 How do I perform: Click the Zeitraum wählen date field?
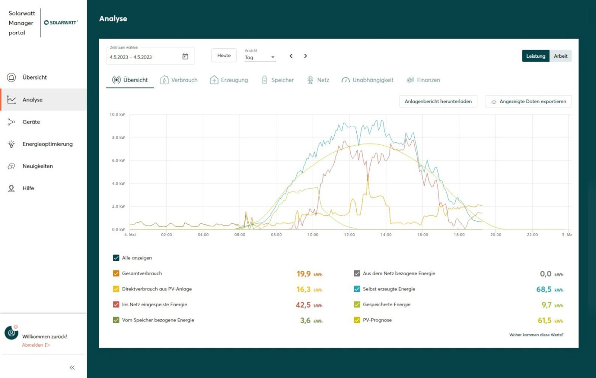pos(143,57)
